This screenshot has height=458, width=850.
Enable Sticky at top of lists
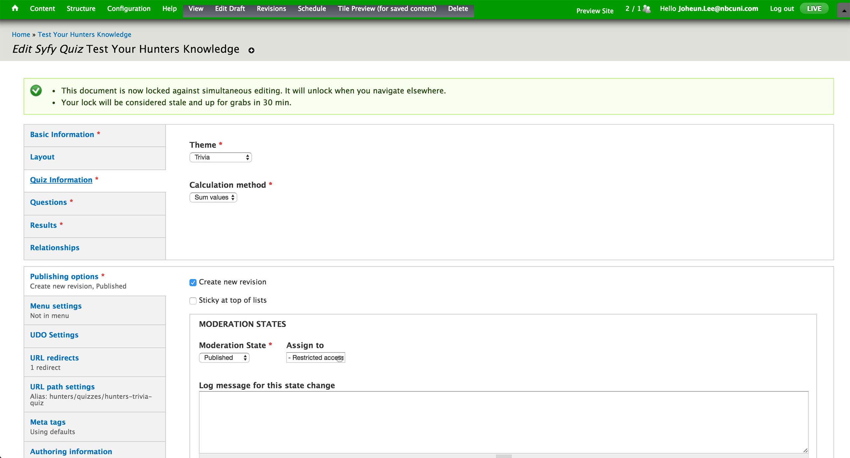point(193,300)
